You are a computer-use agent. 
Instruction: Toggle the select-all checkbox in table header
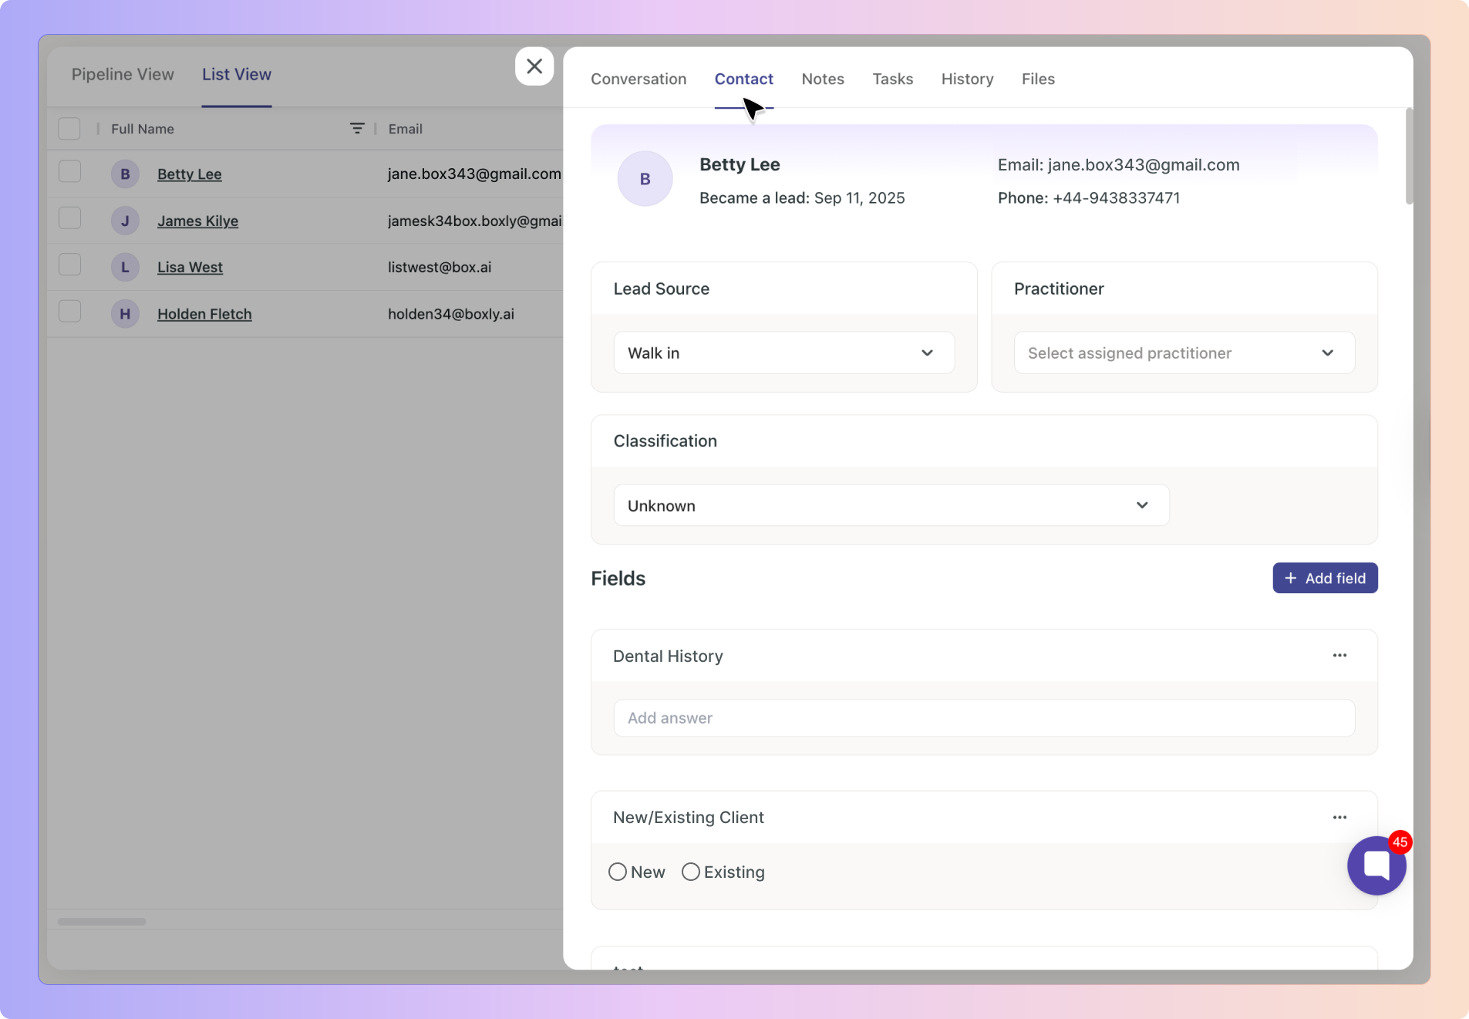tap(69, 129)
